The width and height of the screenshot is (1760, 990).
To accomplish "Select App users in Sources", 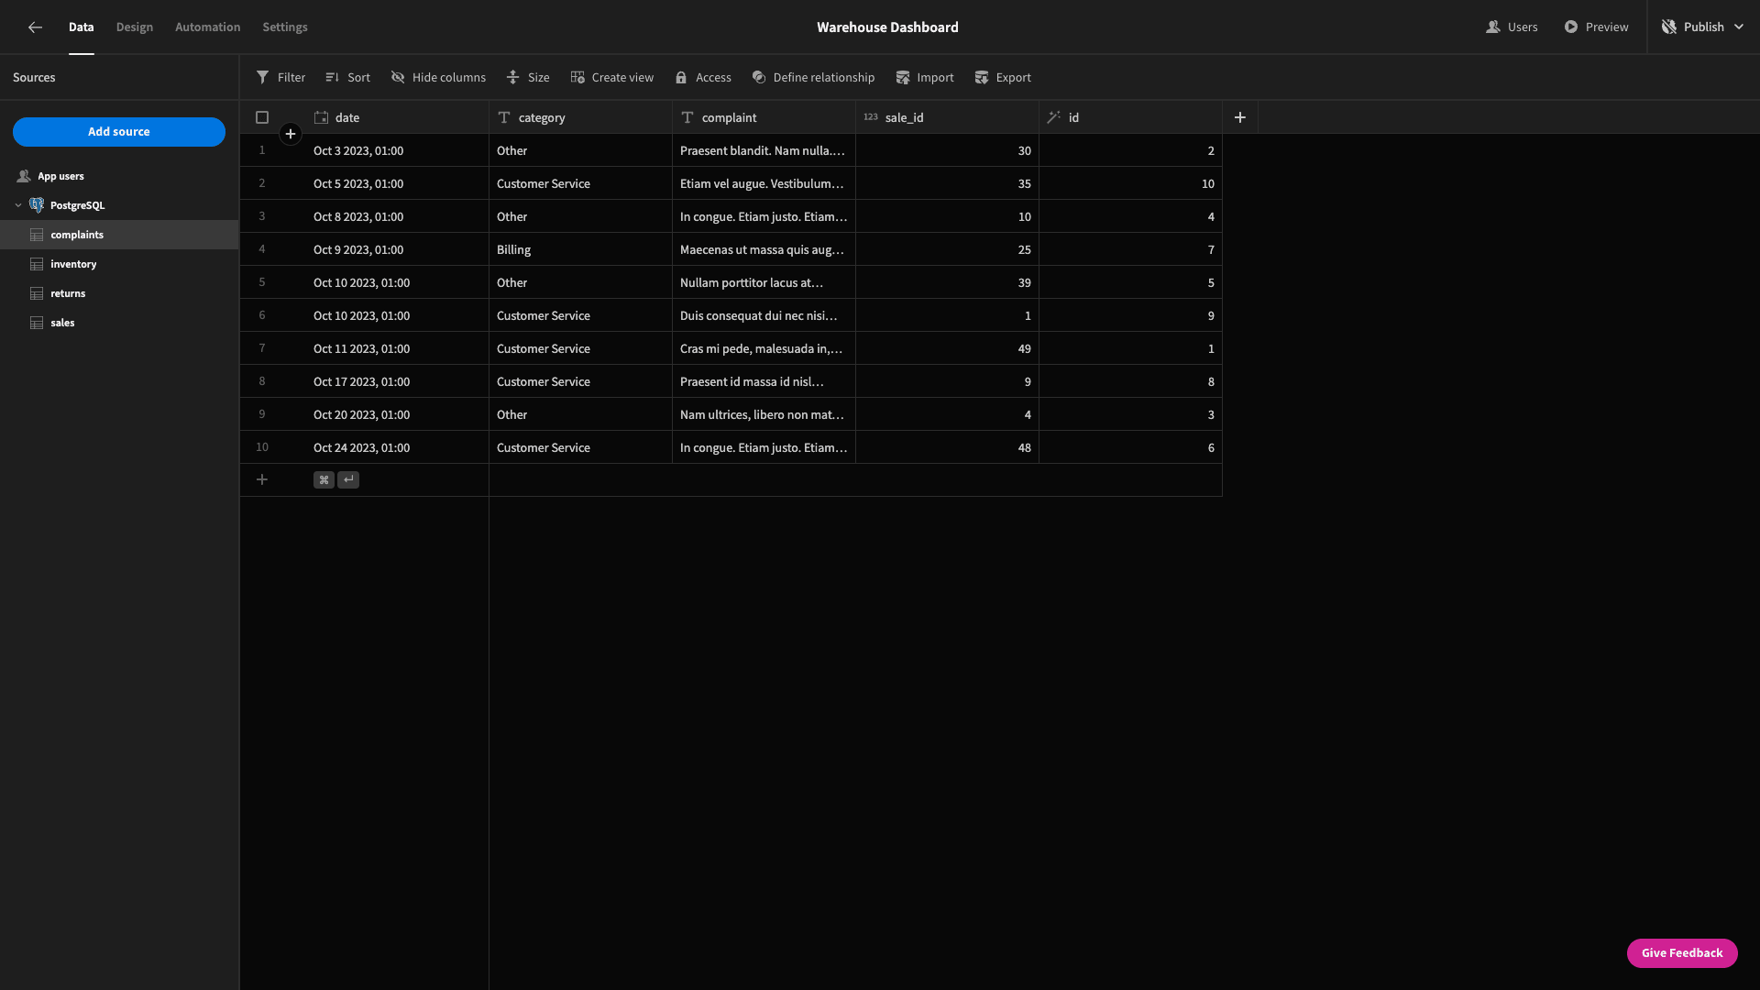I will (x=119, y=176).
